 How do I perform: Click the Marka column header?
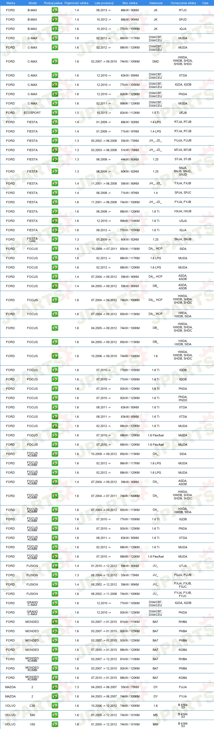point(10,3)
